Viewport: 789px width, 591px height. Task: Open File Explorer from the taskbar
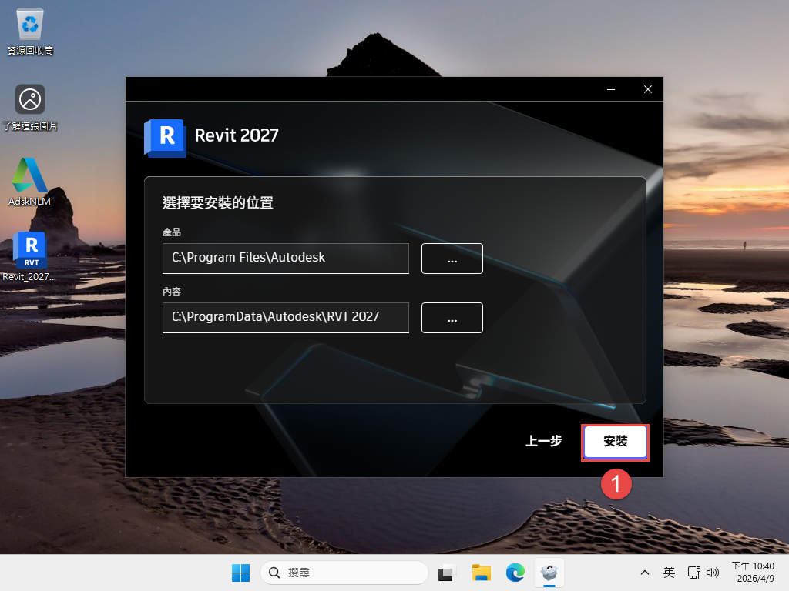(482, 573)
